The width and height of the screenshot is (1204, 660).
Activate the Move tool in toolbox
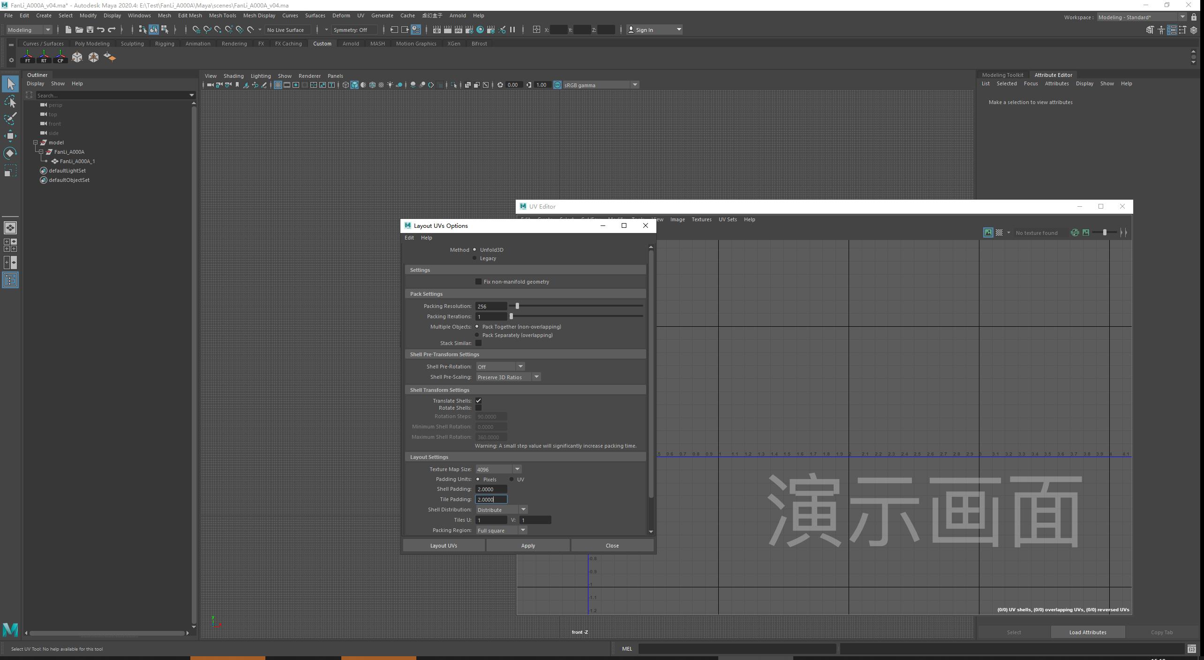[10, 136]
